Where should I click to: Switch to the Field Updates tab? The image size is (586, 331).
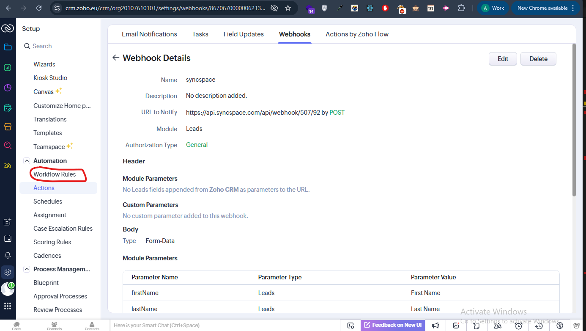point(244,34)
